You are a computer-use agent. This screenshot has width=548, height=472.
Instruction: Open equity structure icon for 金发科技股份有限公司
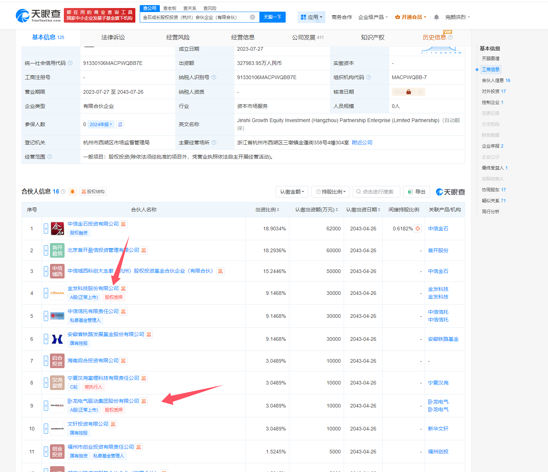[123, 289]
